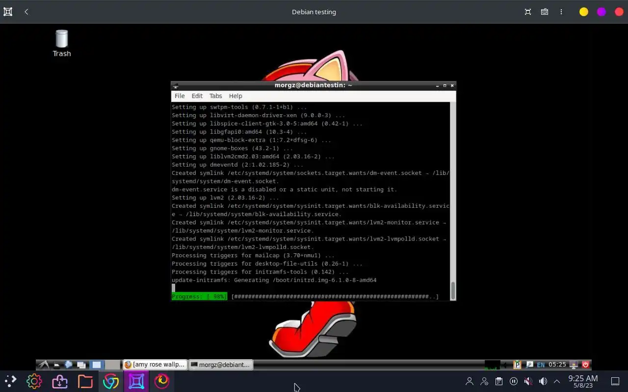Select the morgz@debiant terminal taskbar button
Image resolution: width=628 pixels, height=392 pixels.
[x=220, y=365]
